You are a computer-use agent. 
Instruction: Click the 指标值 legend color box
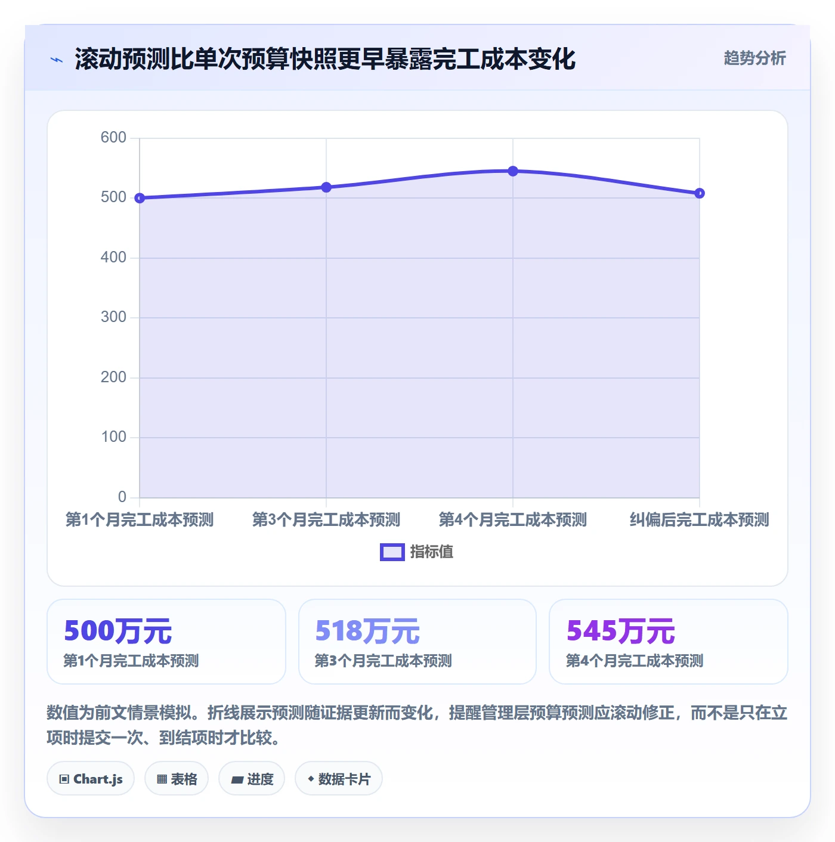tap(392, 552)
